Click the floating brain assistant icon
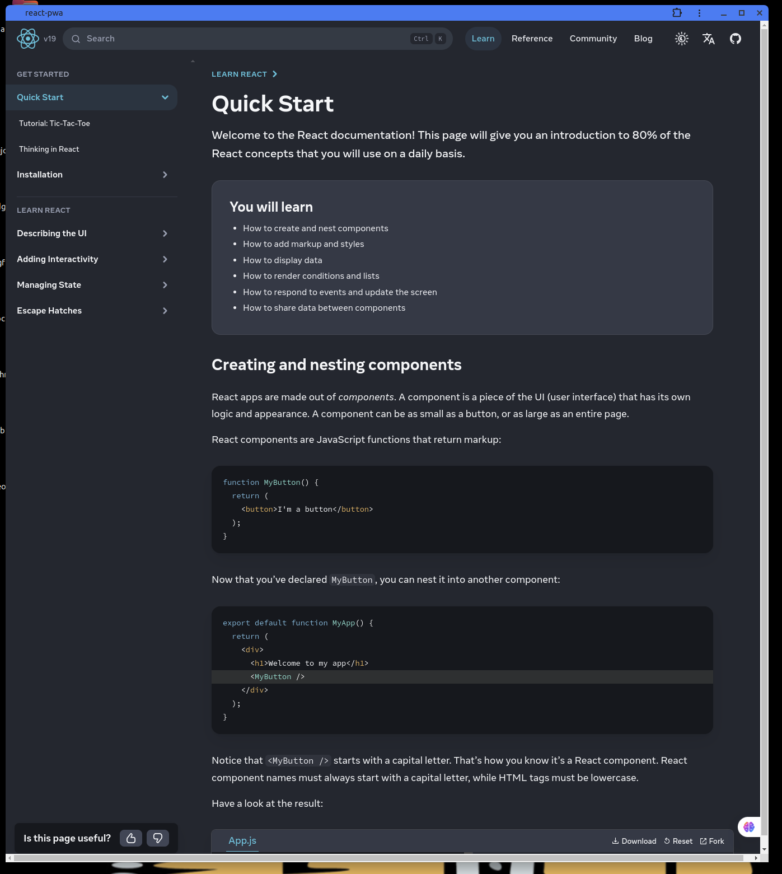The height and width of the screenshot is (874, 782). tap(749, 827)
